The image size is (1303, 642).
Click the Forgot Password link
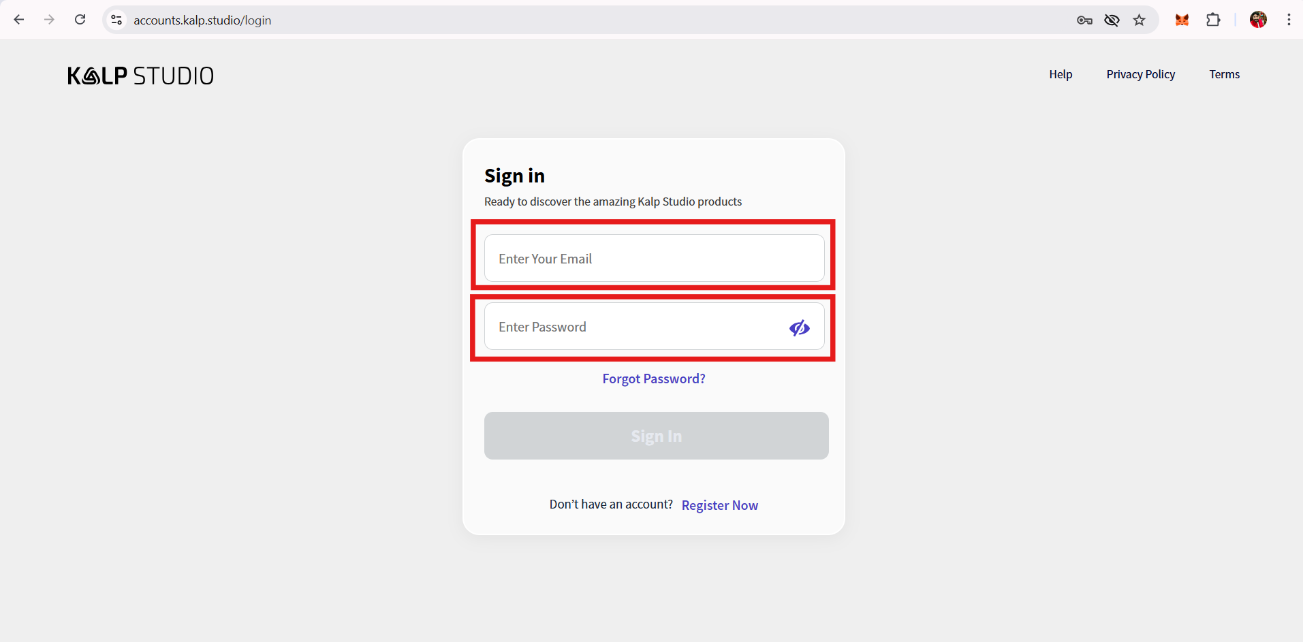tap(654, 379)
